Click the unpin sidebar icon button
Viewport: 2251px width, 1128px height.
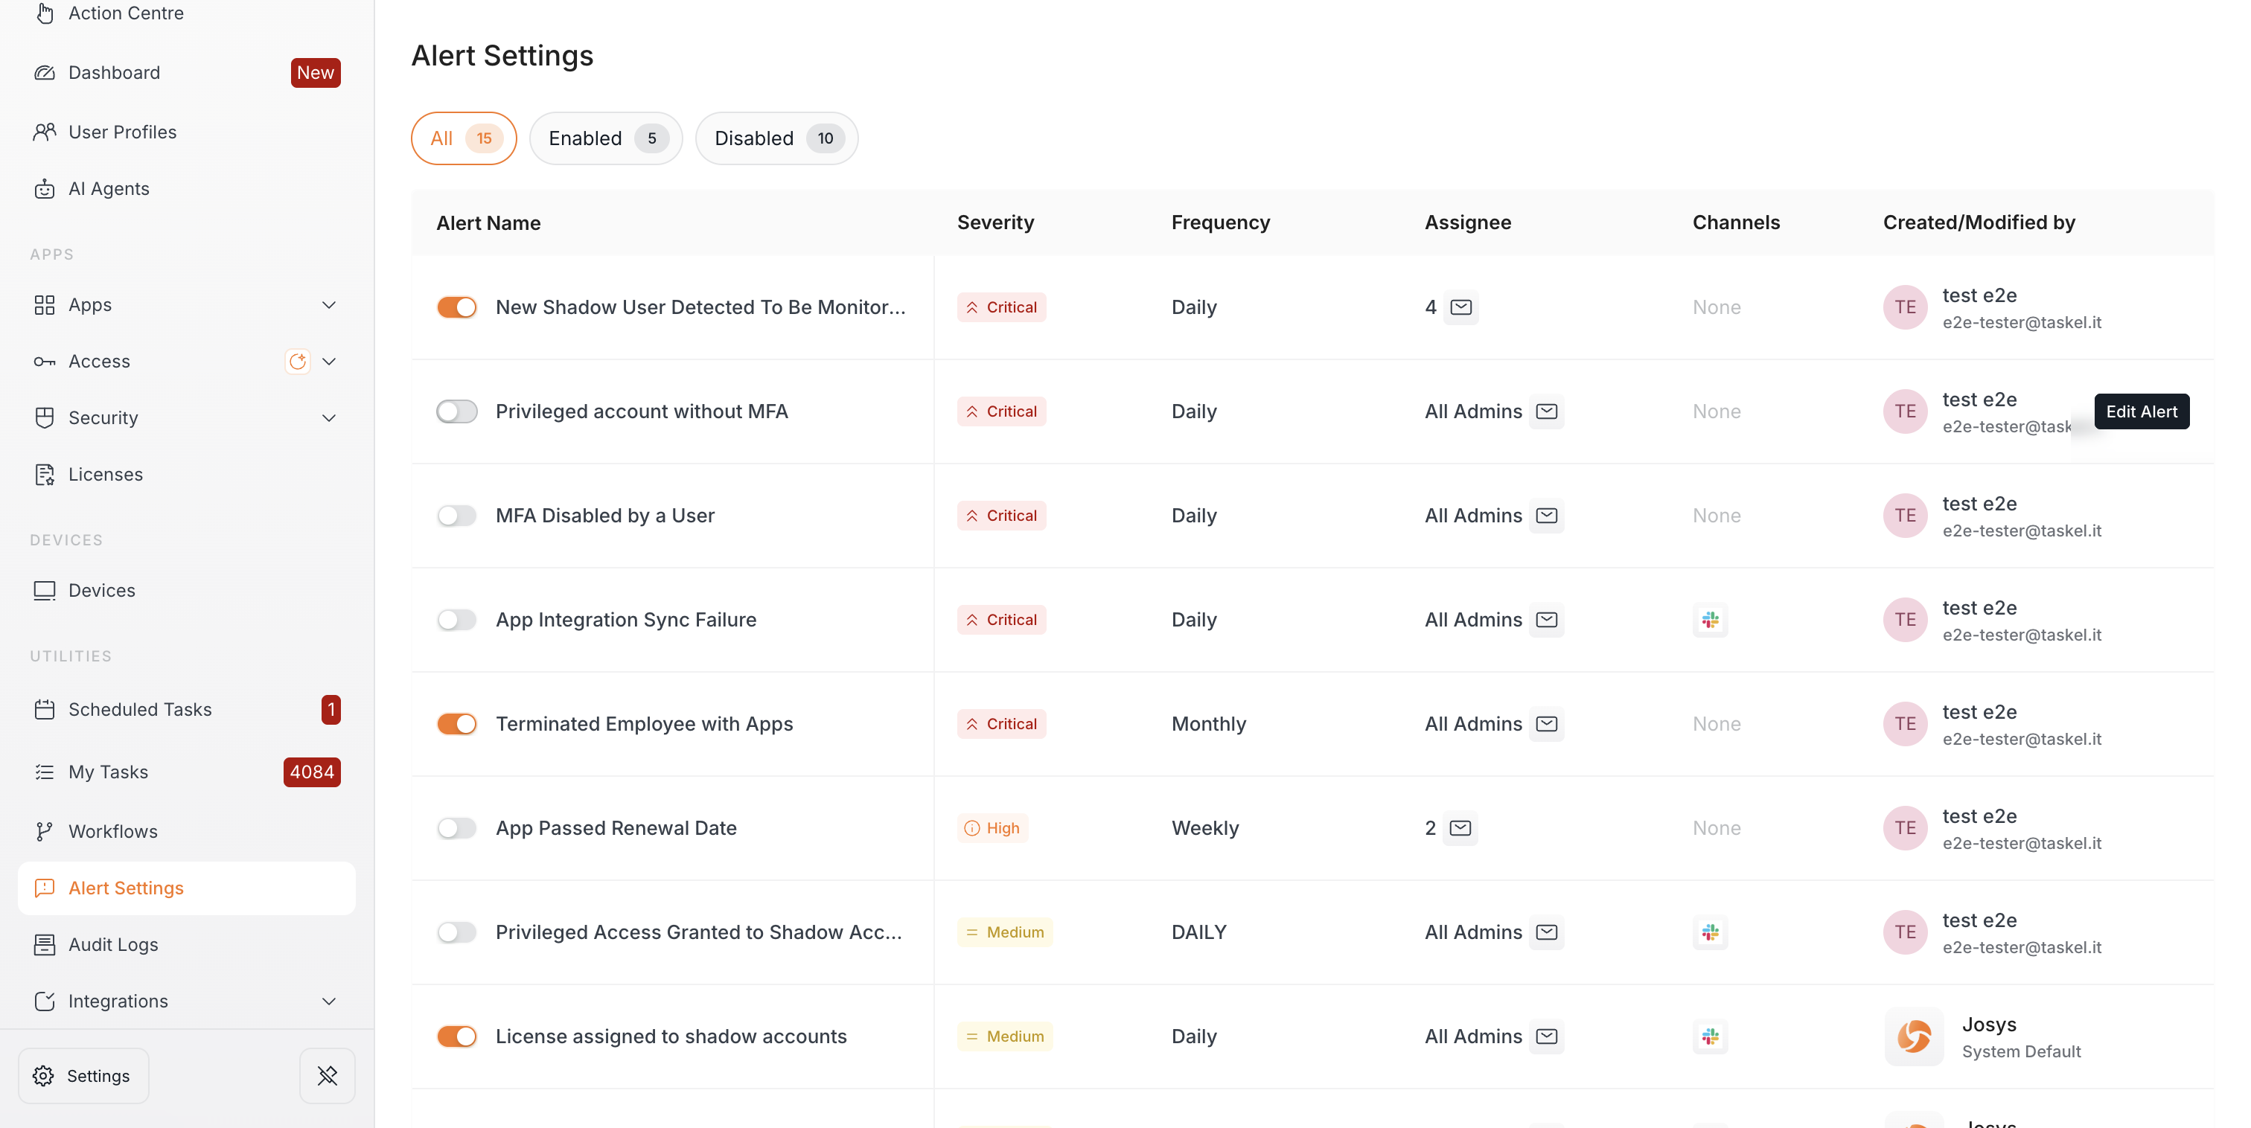click(328, 1076)
